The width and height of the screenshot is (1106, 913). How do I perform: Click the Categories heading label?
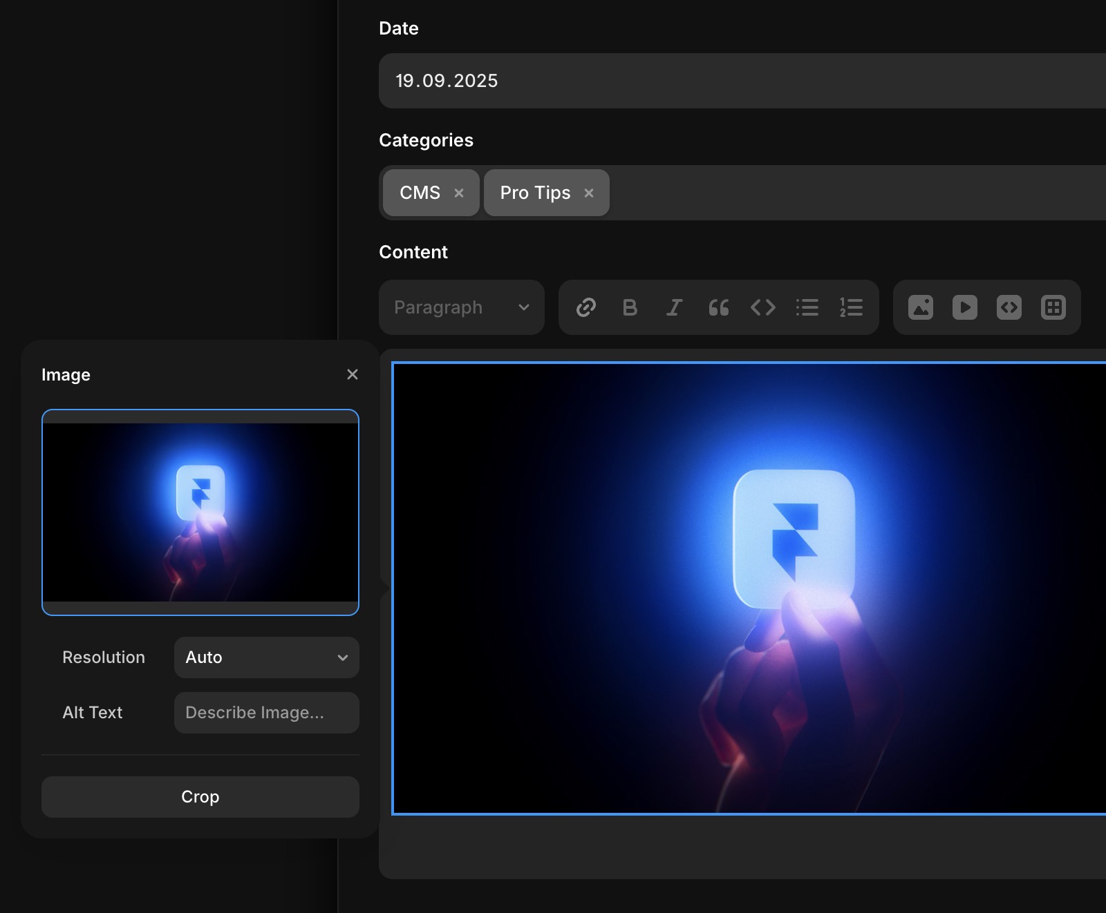click(427, 140)
